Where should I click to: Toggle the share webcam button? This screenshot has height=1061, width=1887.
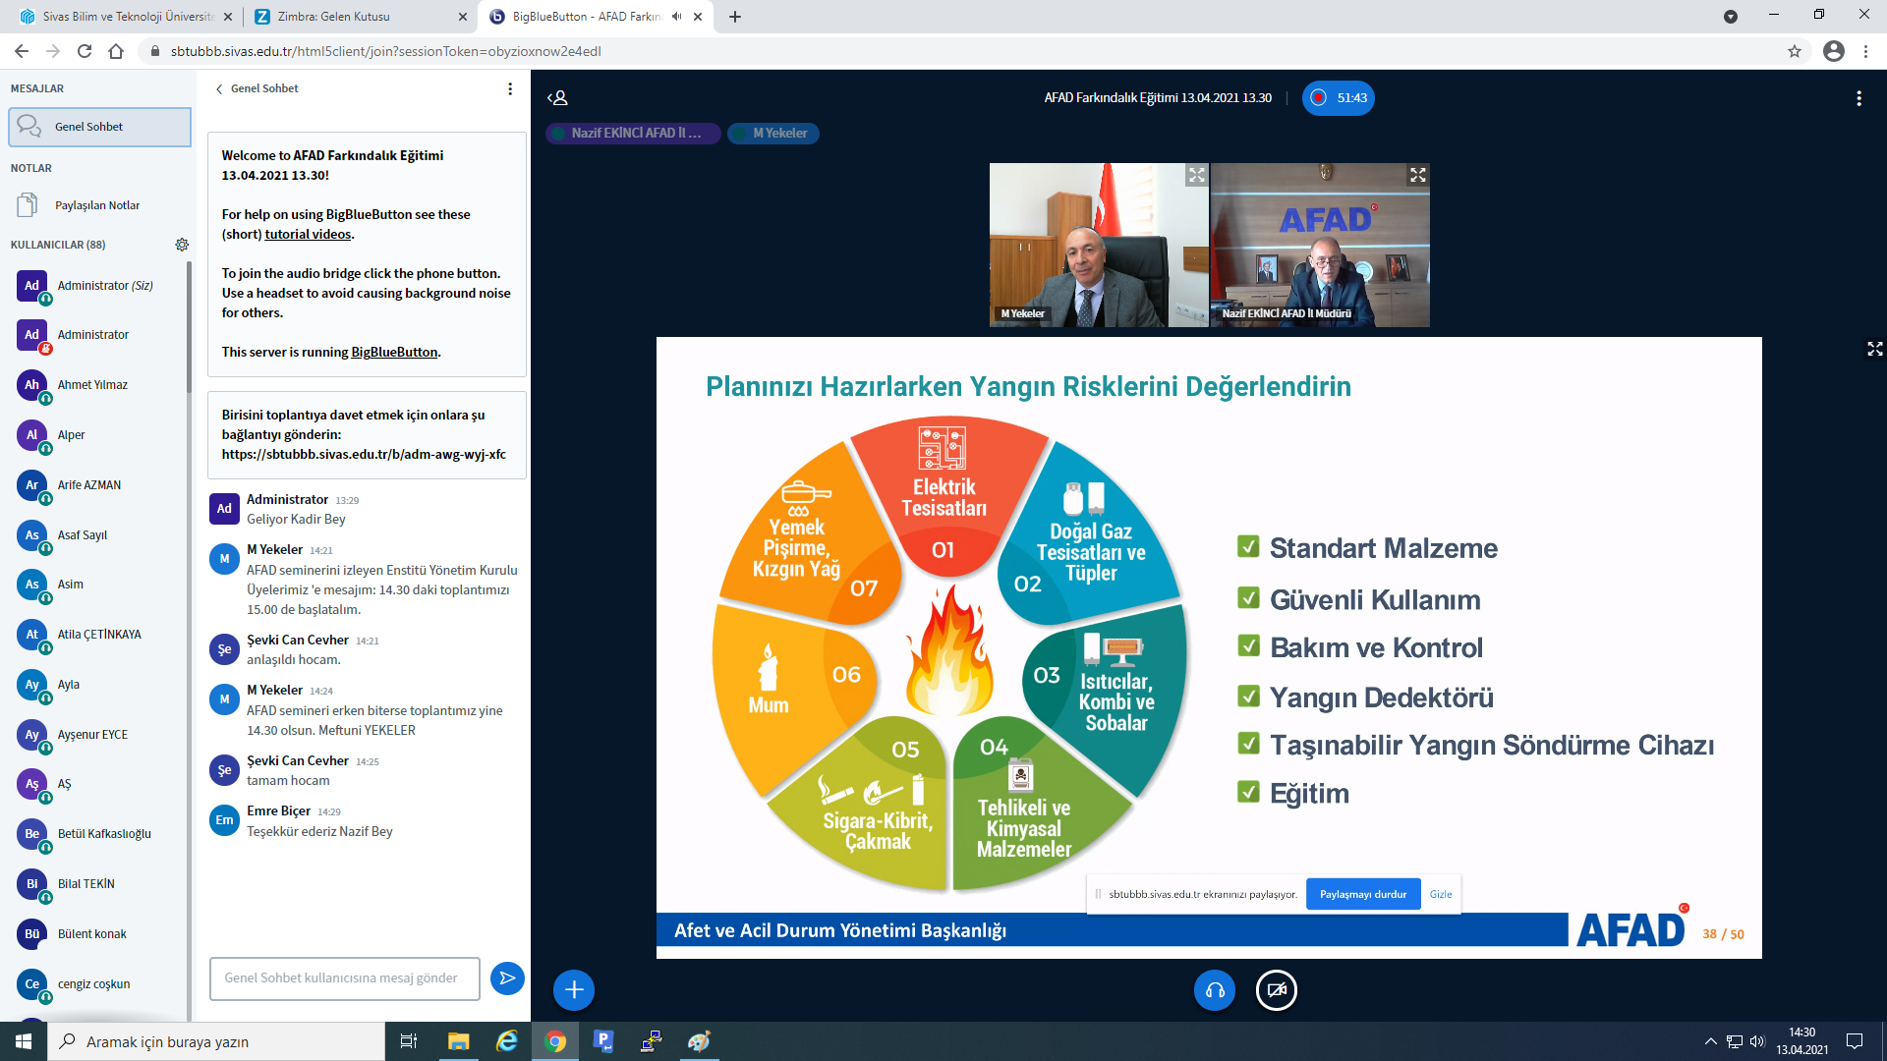(1277, 989)
